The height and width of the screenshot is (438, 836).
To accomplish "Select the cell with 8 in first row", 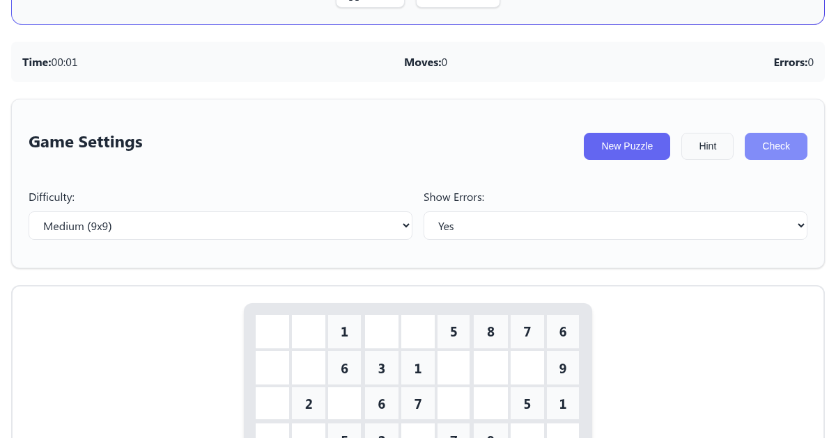I will (490, 332).
